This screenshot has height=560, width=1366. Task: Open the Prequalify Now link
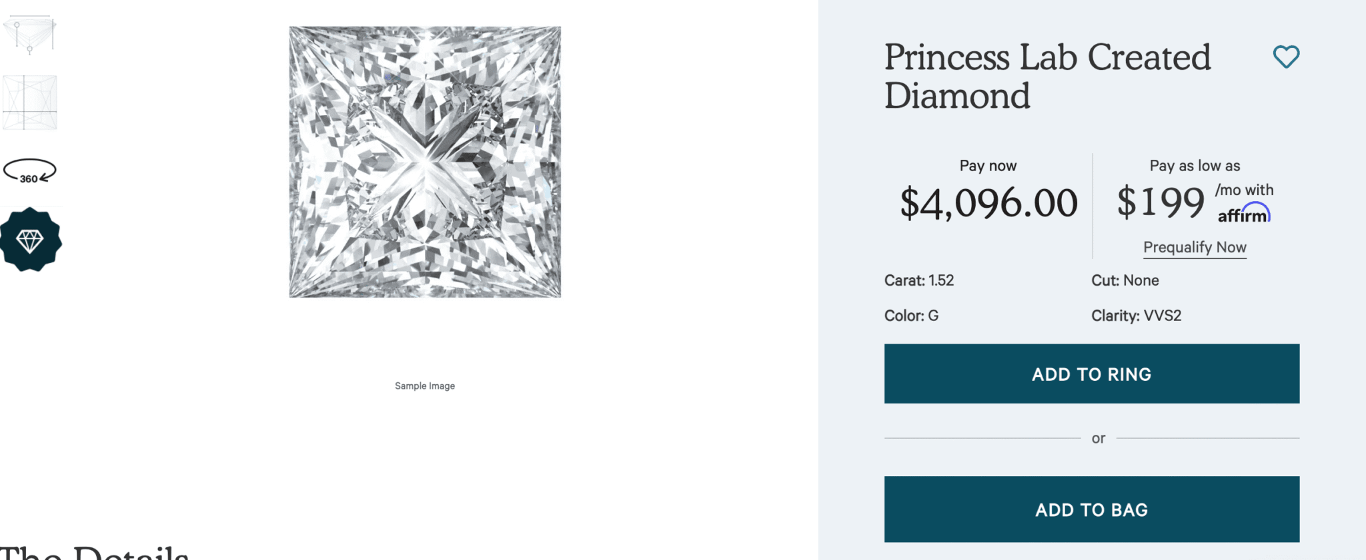[x=1194, y=247]
